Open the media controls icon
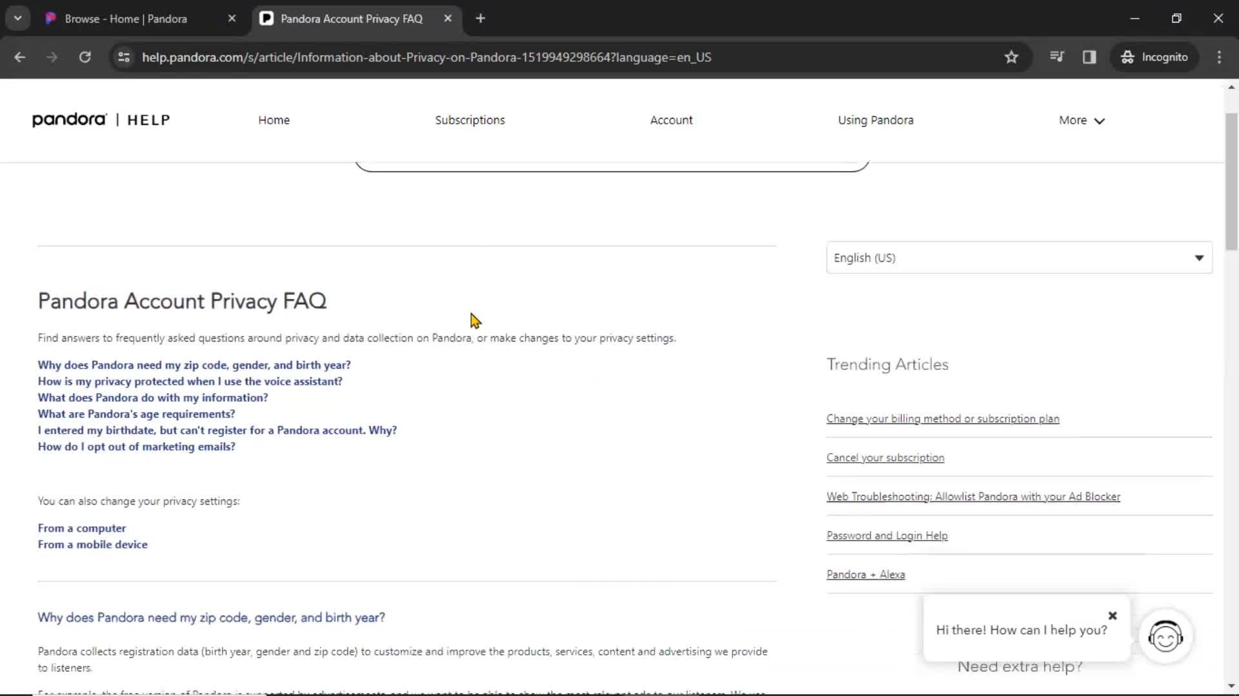1239x696 pixels. pyautogui.click(x=1056, y=57)
